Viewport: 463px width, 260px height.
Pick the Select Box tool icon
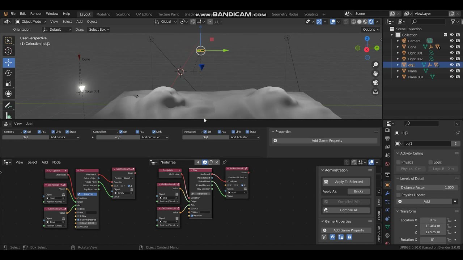pyautogui.click(x=8, y=40)
